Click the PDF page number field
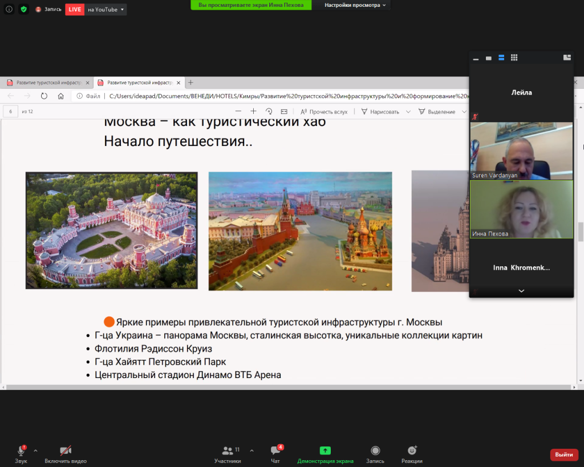 (x=11, y=112)
